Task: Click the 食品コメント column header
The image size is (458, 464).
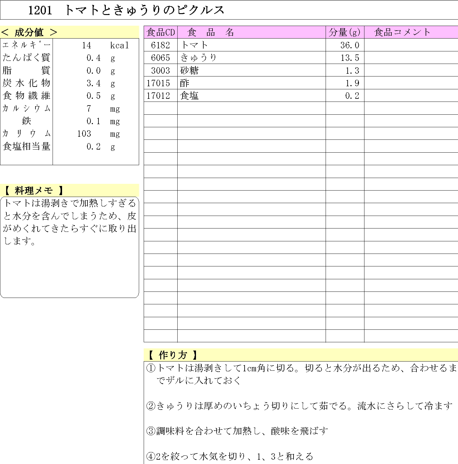Action: pos(402,32)
